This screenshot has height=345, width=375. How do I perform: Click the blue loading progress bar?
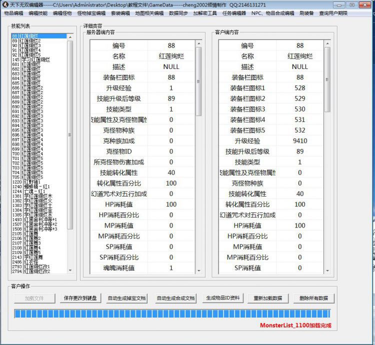[172, 313]
